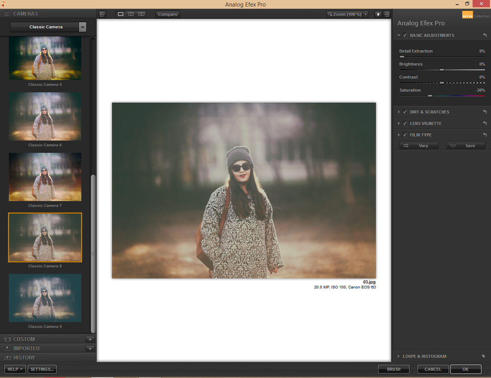Select single image view mode
This screenshot has width=491, height=378.
coord(120,14)
